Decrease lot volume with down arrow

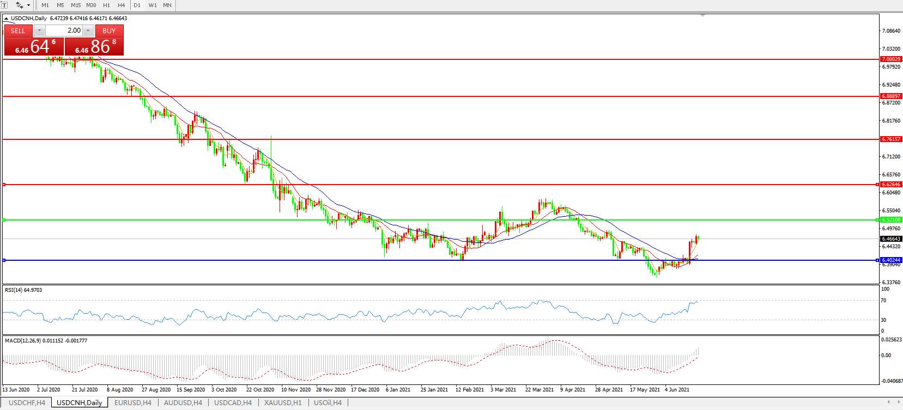(x=39, y=30)
